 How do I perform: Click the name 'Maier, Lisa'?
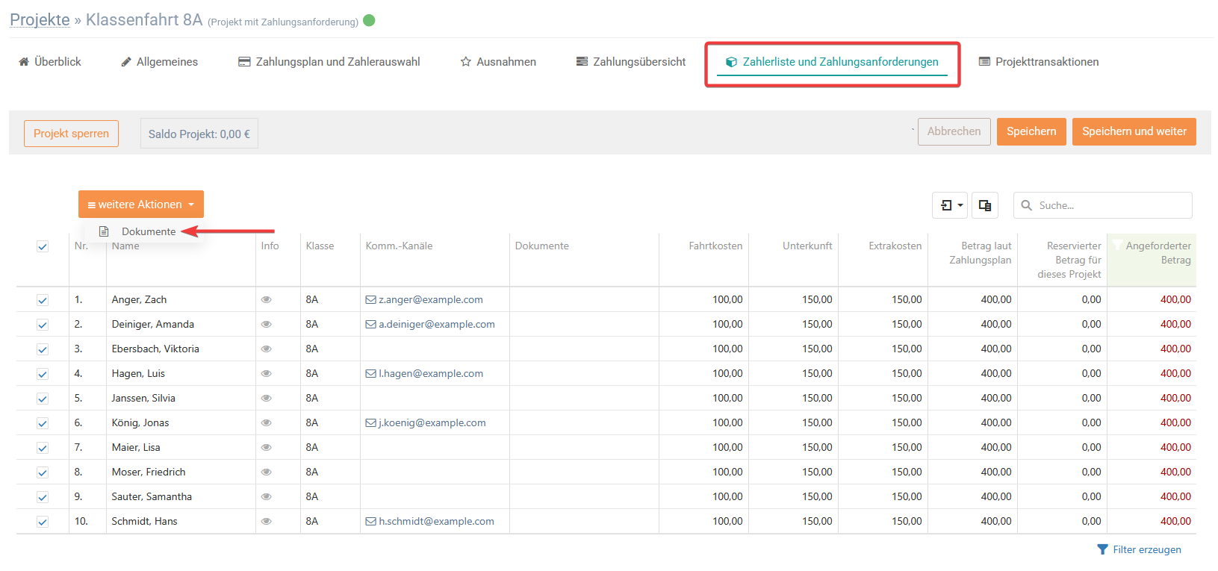[x=136, y=447]
